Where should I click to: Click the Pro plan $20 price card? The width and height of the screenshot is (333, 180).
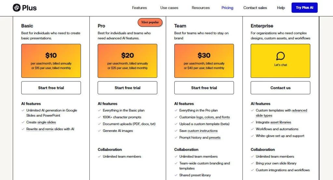click(x=127, y=61)
